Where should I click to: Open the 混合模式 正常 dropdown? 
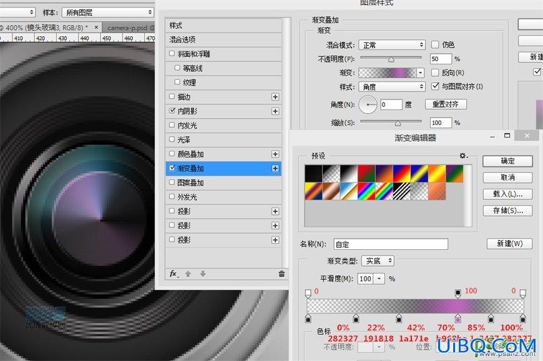click(392, 45)
